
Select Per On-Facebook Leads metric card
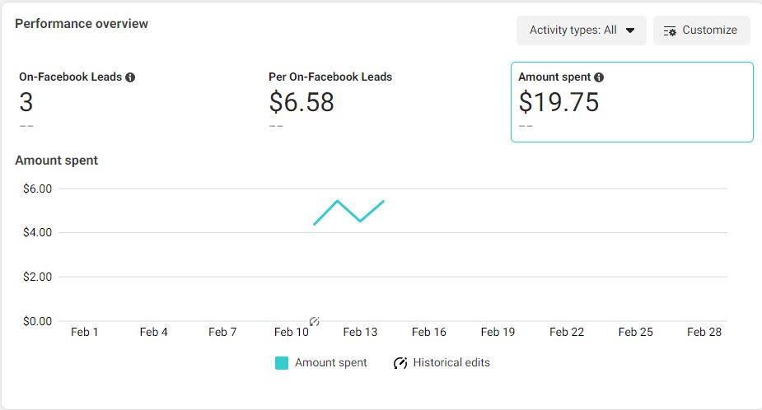[379, 102]
